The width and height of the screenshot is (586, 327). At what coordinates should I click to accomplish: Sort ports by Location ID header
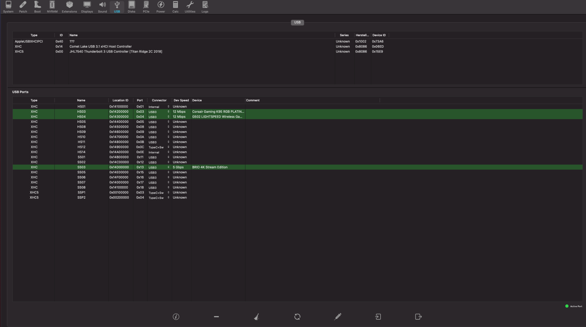120,100
